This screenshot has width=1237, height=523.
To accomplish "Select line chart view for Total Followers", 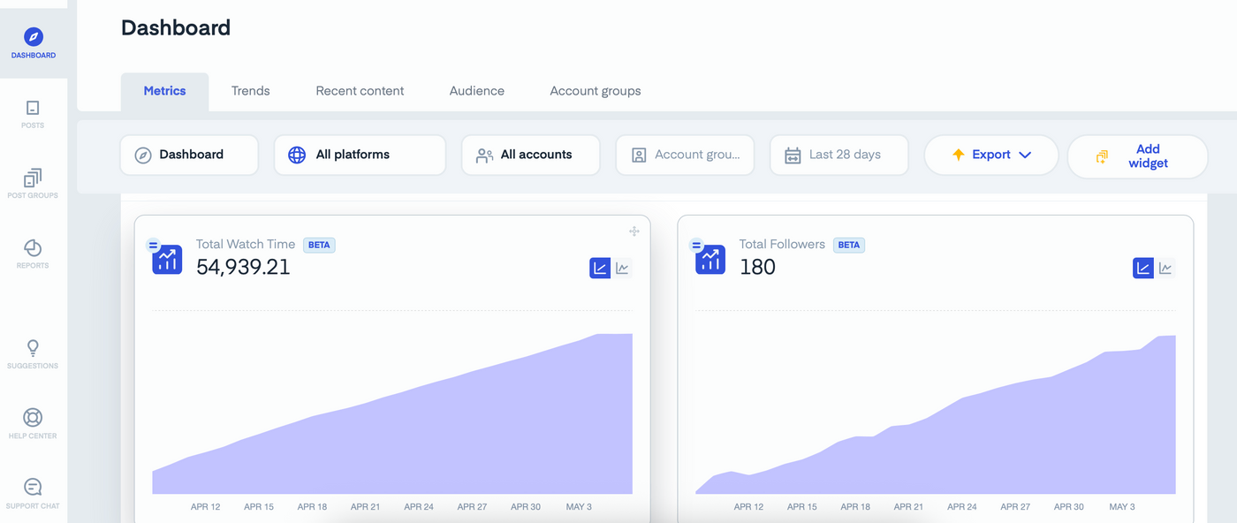I will pos(1166,268).
